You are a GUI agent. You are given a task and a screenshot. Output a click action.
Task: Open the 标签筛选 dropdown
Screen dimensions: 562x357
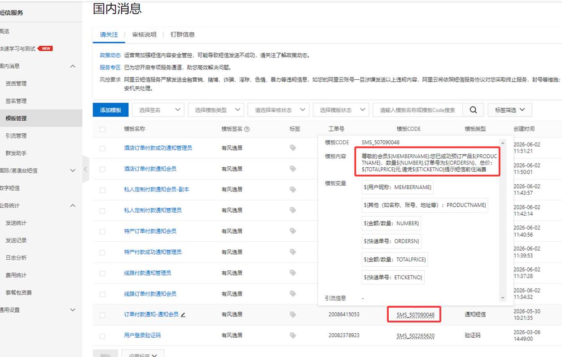click(x=509, y=110)
